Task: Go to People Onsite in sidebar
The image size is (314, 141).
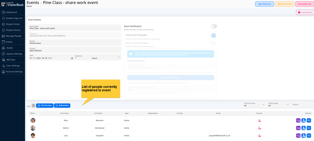Action: (13, 24)
